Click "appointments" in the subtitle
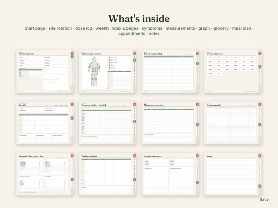278x208 pixels. (x=132, y=34)
